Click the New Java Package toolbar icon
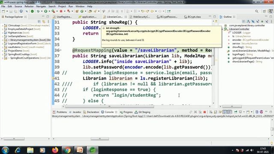 (x=77, y=12)
